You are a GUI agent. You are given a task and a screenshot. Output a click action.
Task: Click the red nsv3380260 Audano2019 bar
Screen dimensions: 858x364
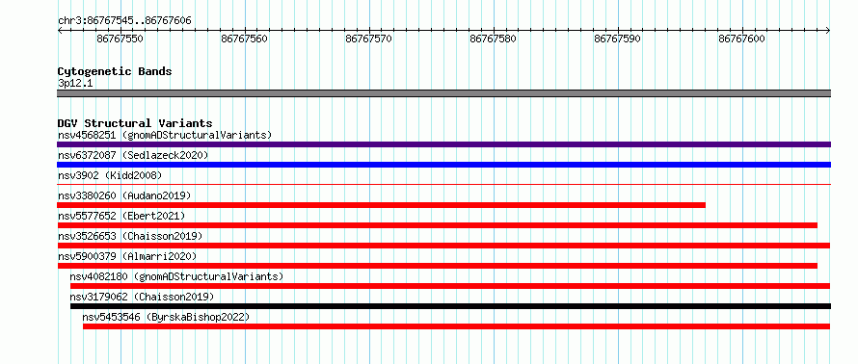pyautogui.click(x=381, y=205)
